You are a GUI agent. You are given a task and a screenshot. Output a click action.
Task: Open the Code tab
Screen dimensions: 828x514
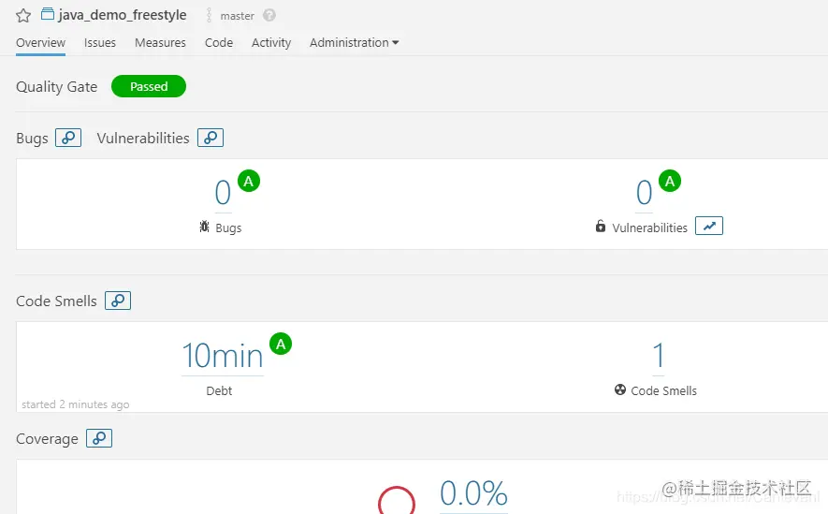coord(219,43)
